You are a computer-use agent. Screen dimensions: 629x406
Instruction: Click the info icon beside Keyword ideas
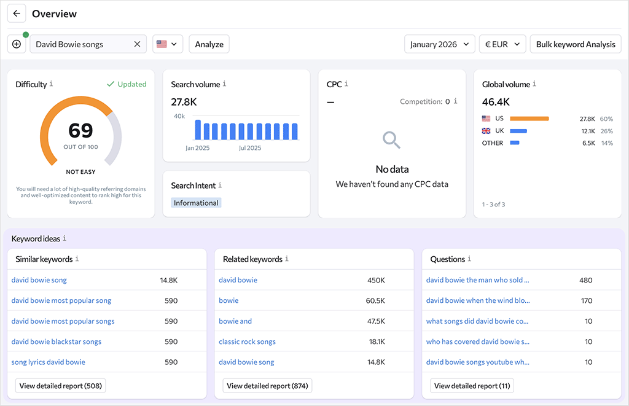(64, 238)
